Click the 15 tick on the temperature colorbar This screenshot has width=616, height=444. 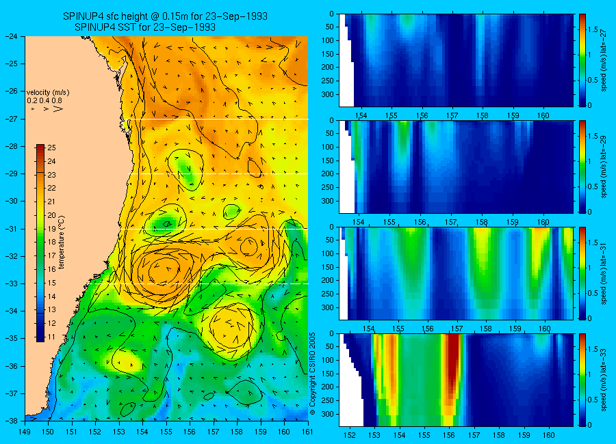point(51,283)
